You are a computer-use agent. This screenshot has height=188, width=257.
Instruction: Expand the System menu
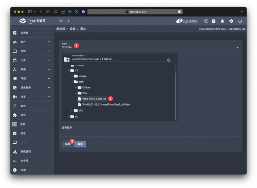tap(32, 51)
